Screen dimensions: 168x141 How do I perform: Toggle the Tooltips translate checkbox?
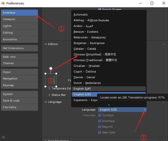click(x=100, y=115)
